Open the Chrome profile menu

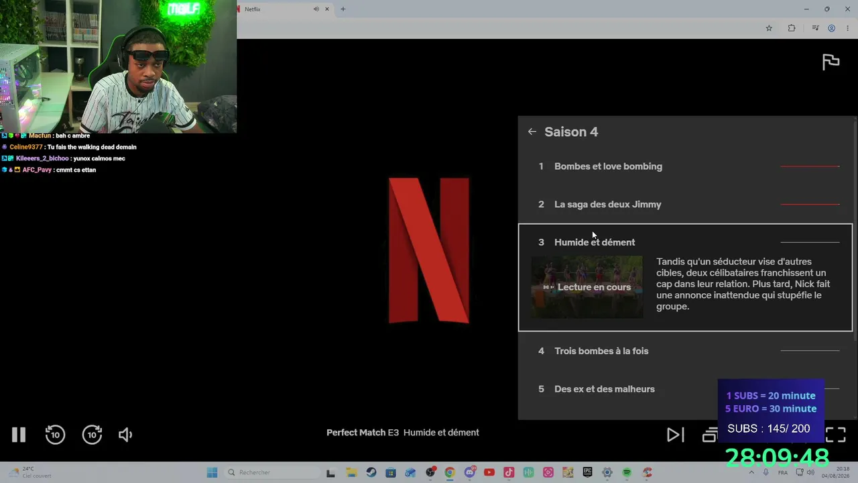tap(831, 28)
